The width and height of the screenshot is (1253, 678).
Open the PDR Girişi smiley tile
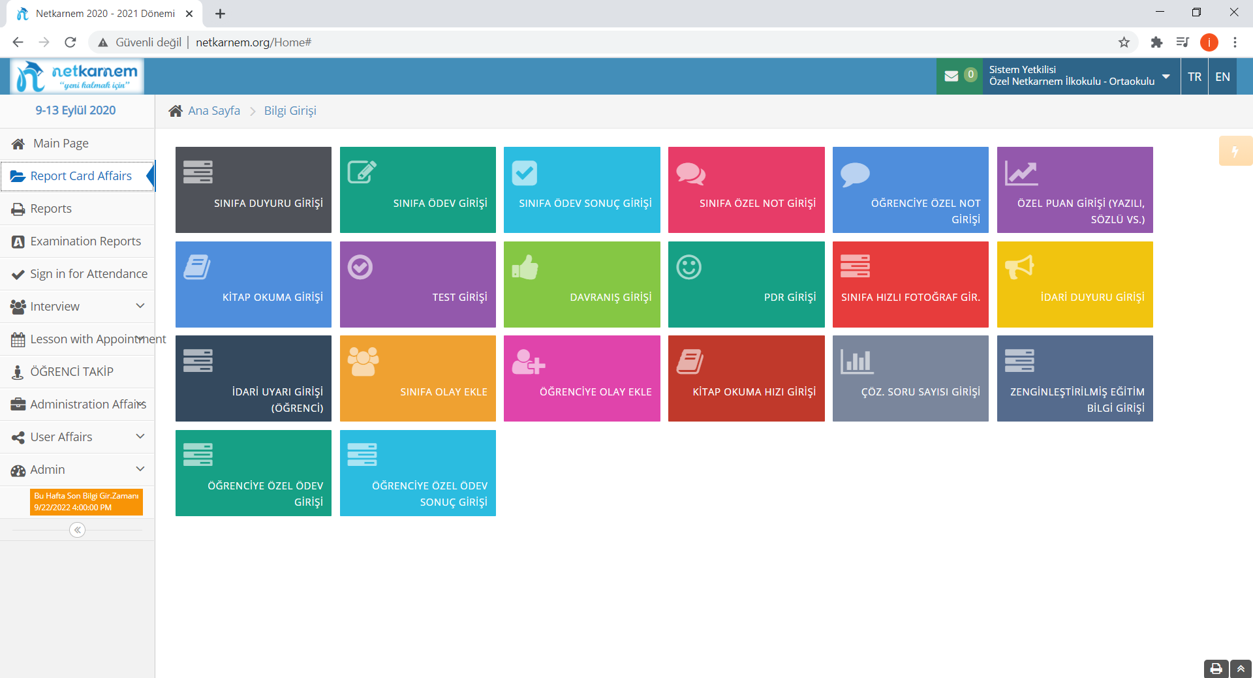(746, 285)
